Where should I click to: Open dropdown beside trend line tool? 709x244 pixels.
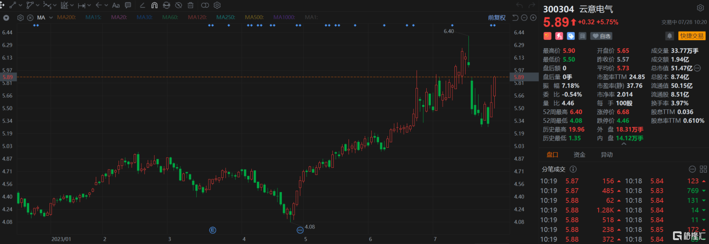tap(20, 5)
